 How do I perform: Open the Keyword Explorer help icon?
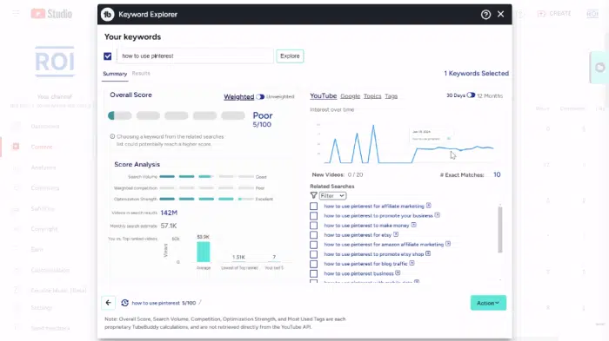pos(485,15)
